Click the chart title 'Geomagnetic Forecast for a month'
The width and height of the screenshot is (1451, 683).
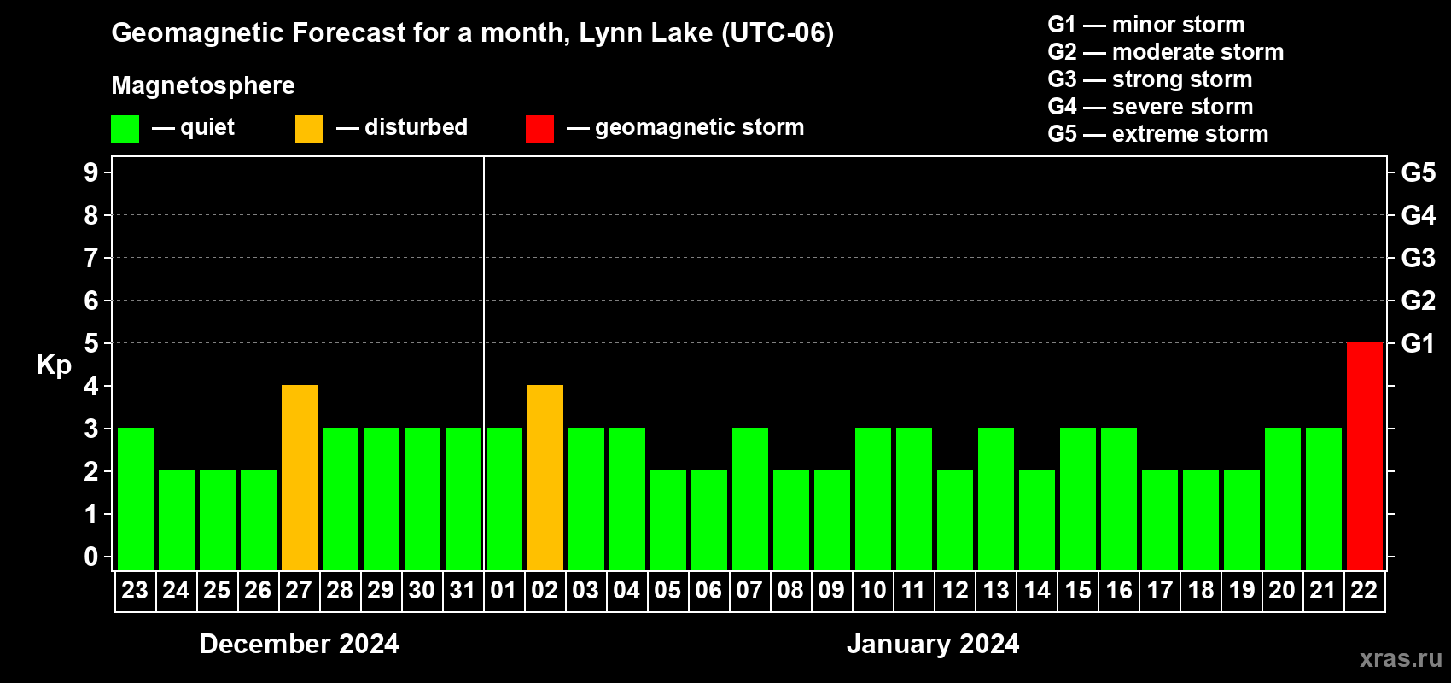coord(341,32)
